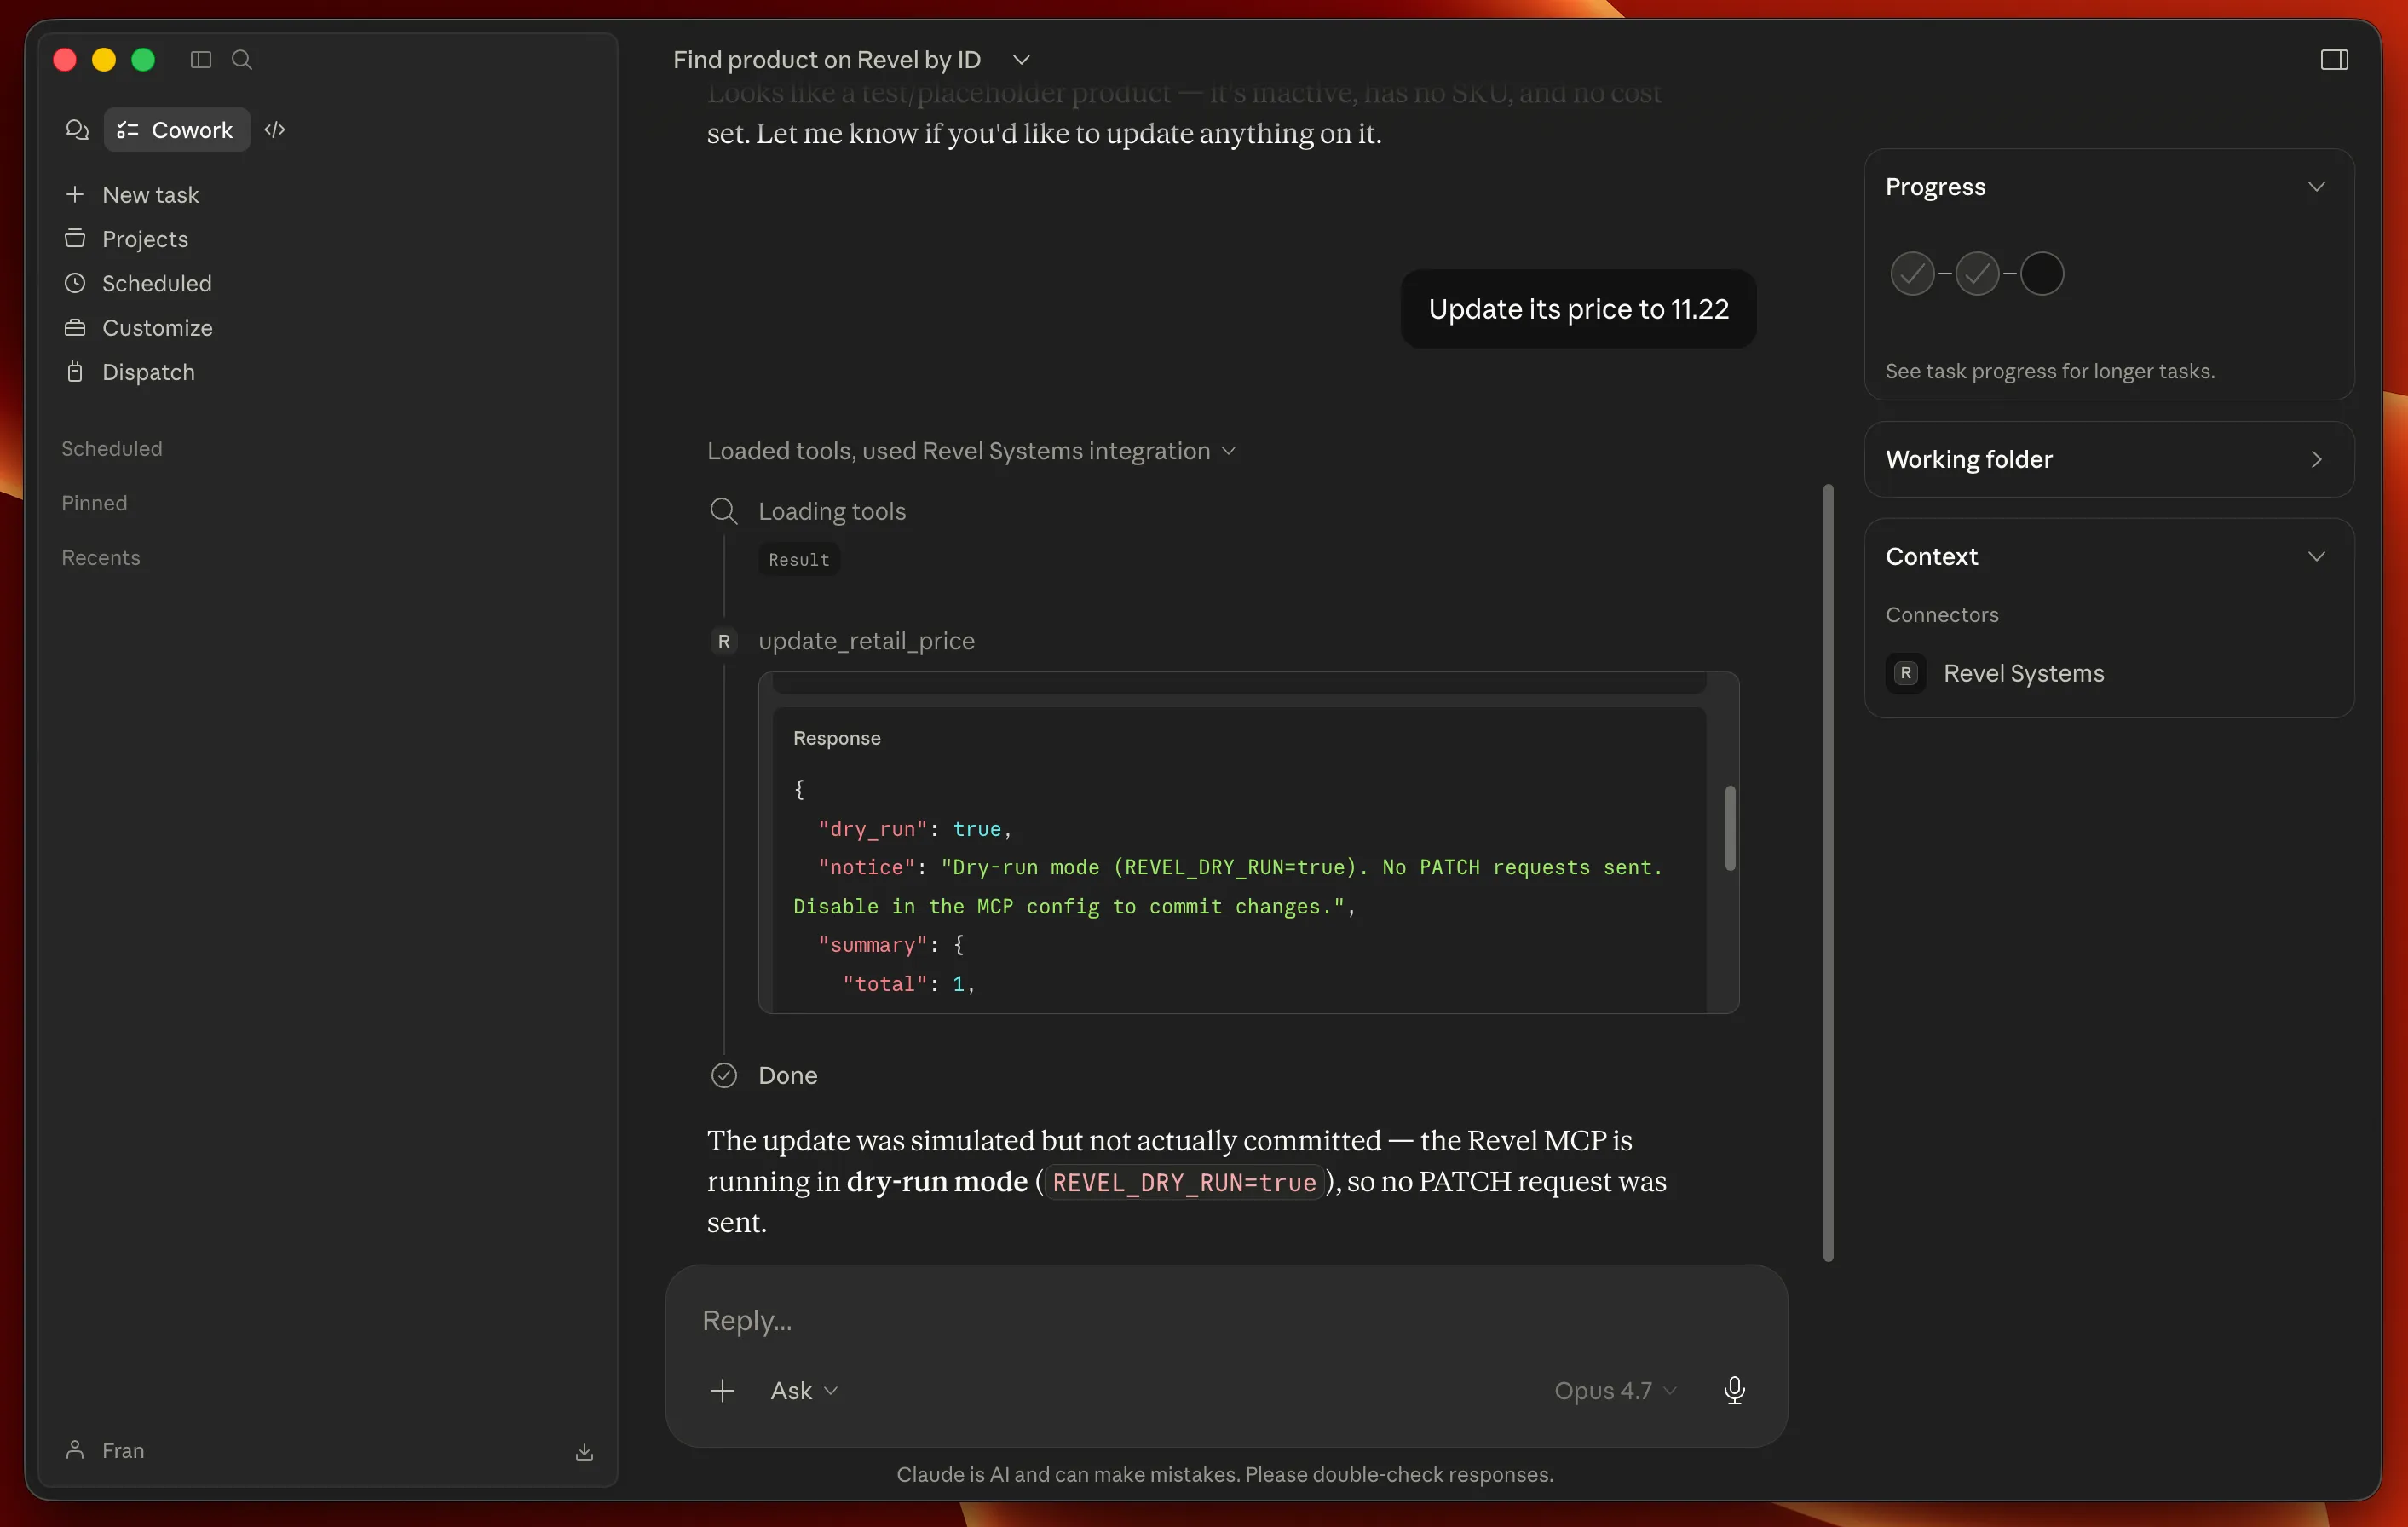Open the Ask mode dropdown
2408x1527 pixels.
803,1390
